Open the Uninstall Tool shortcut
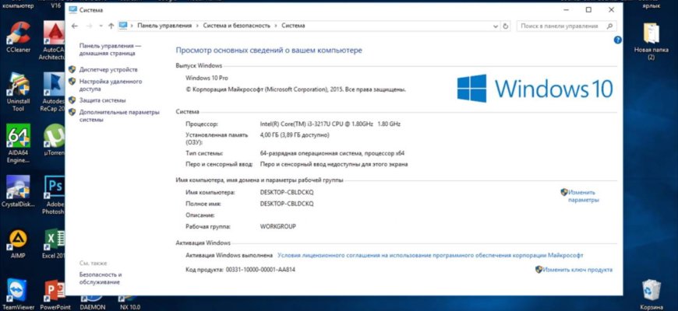 [17, 86]
